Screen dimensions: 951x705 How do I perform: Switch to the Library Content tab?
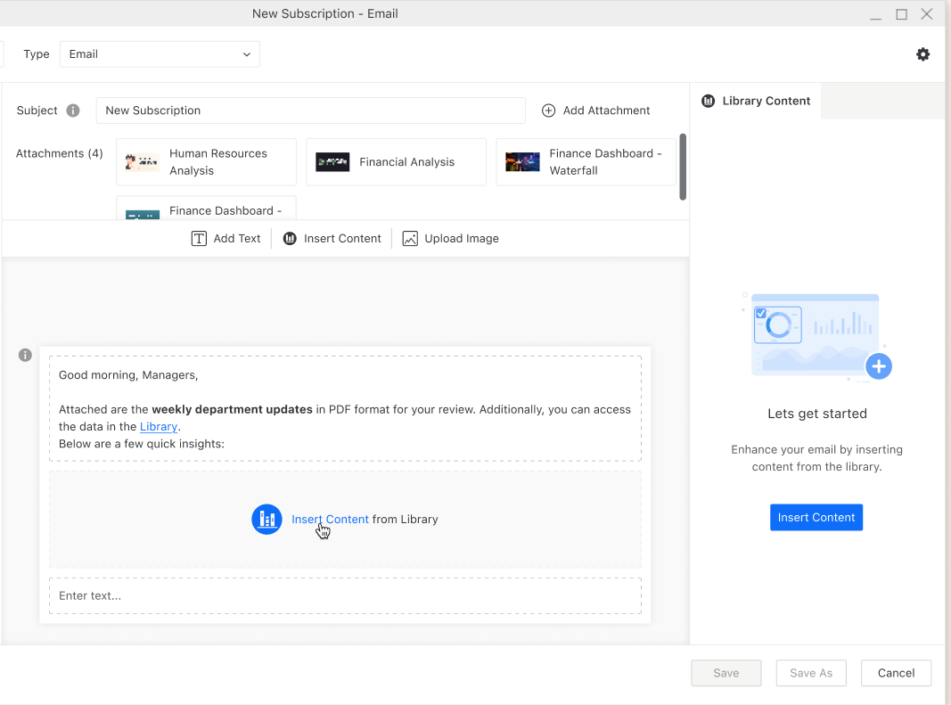pyautogui.click(x=756, y=101)
